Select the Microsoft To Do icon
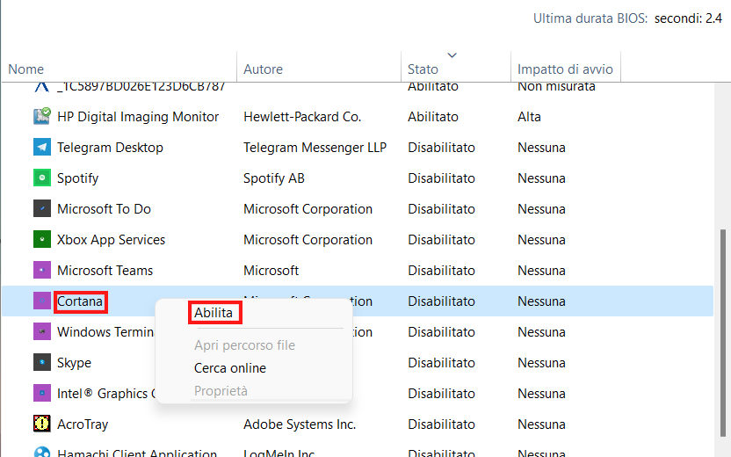 [x=41, y=208]
